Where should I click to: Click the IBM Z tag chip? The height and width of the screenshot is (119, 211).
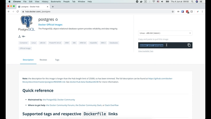point(103,43)
